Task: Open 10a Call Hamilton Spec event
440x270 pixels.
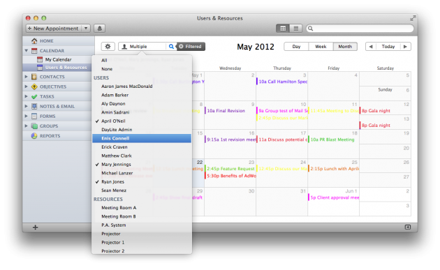Action: (282, 82)
